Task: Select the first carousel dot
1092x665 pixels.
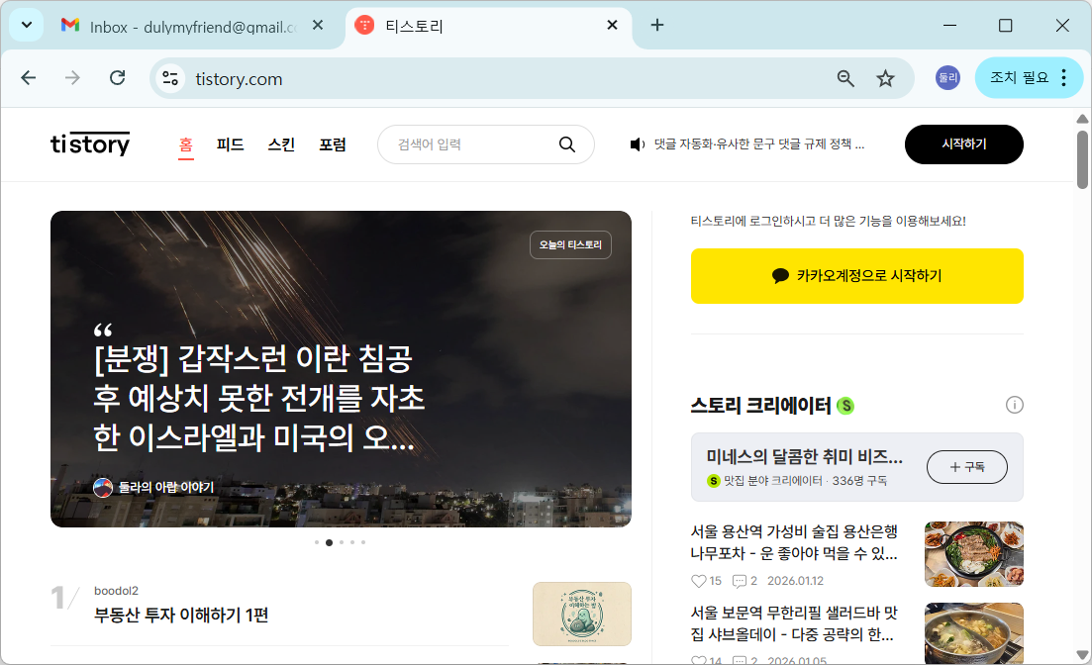Action: 317,542
